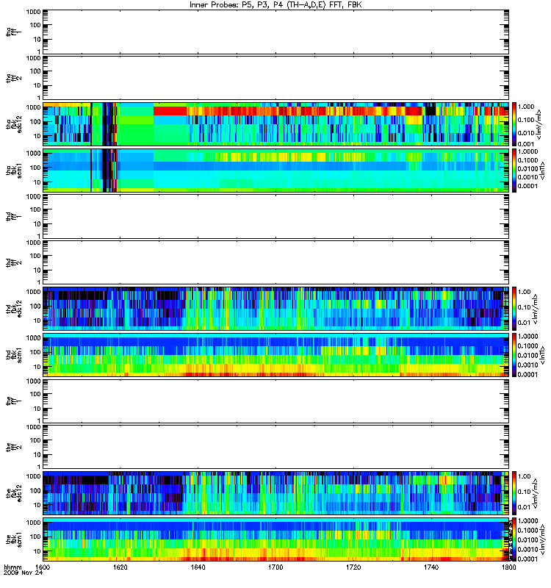Click the red band in tha edc12 near 1630

tap(170, 111)
